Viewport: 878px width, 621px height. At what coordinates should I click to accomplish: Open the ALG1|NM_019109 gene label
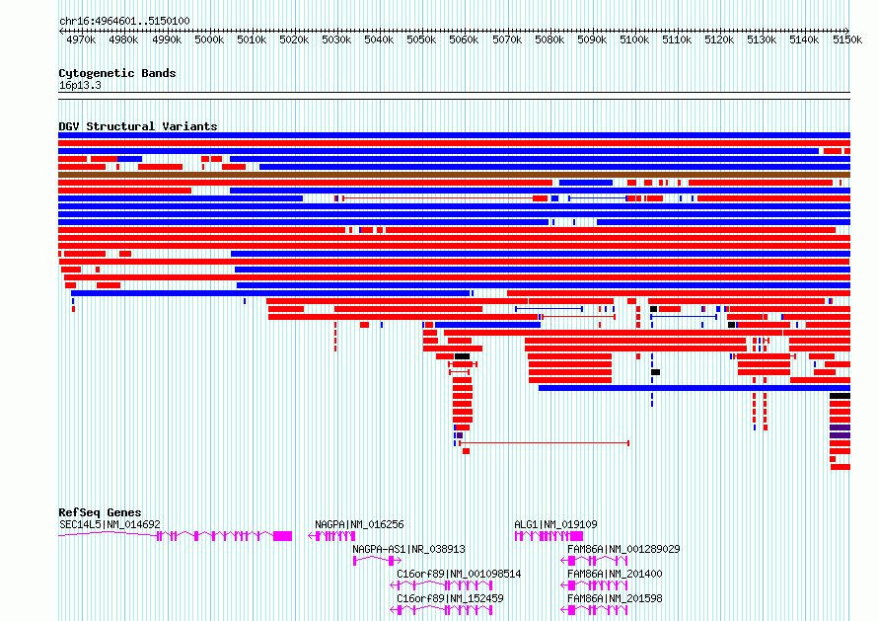click(x=555, y=524)
